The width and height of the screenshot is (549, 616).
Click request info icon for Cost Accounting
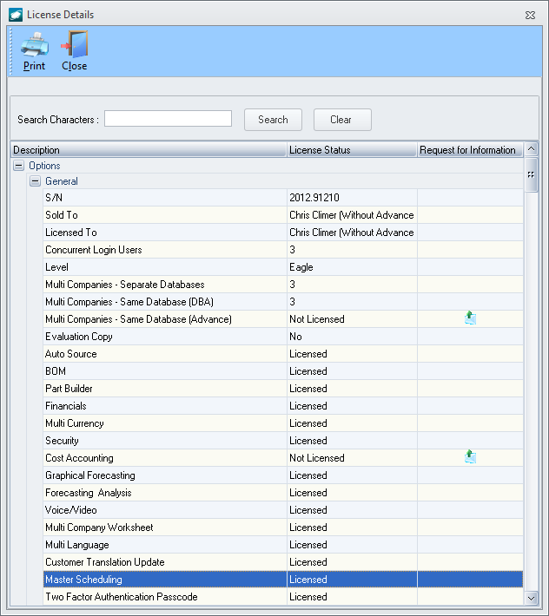470,457
